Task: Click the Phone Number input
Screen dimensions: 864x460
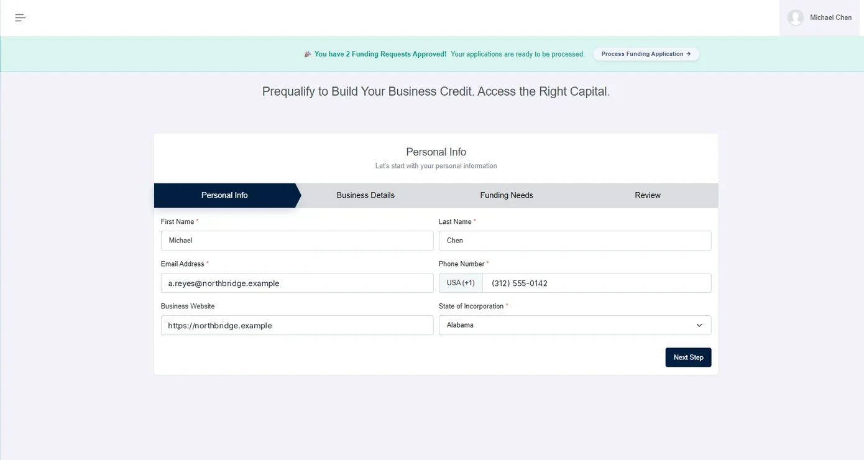Action: coord(597,283)
